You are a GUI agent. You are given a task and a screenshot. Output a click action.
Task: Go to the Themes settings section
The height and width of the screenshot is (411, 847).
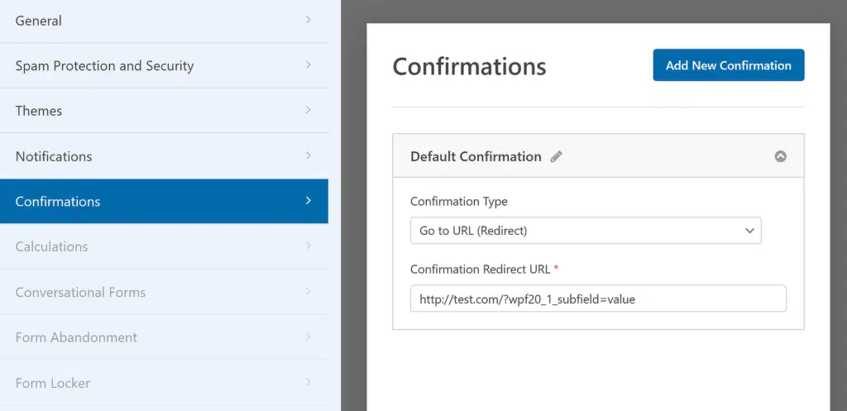[164, 111]
